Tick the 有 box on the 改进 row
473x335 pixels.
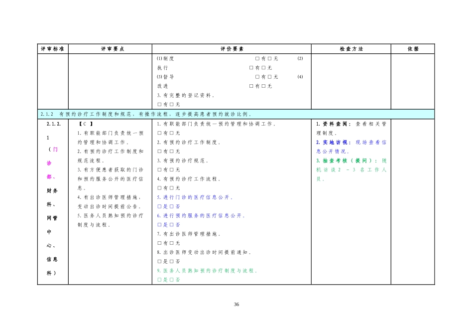251,86
